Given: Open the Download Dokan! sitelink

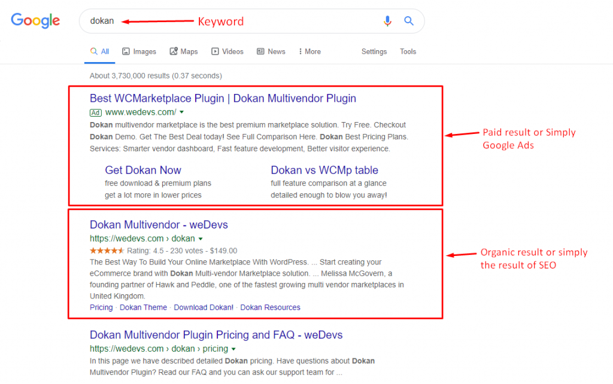Looking at the screenshot, I should (204, 307).
